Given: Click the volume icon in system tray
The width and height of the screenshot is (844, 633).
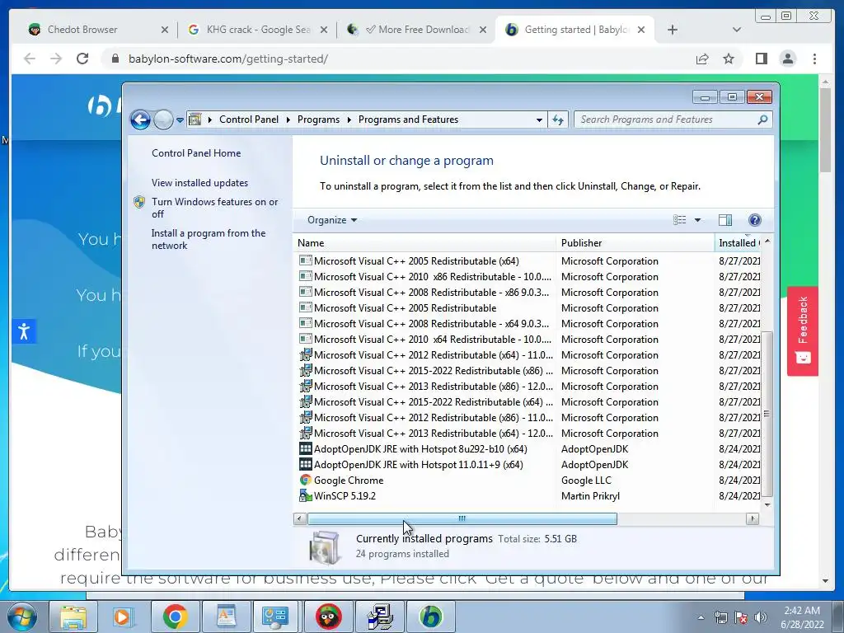Looking at the screenshot, I should pyautogui.click(x=760, y=618).
